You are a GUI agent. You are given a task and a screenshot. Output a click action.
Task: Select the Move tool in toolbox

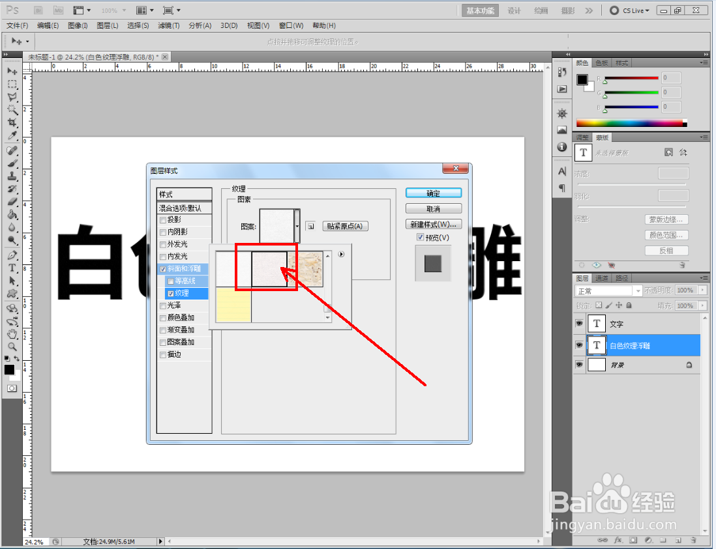12,71
